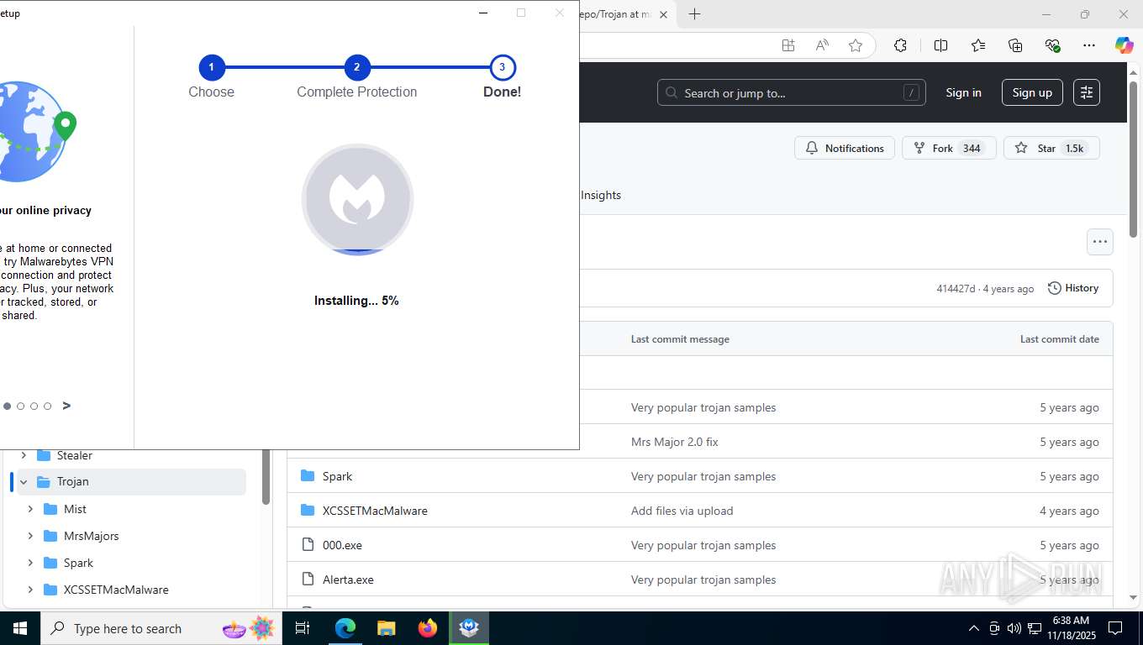This screenshot has width=1143, height=645.
Task: Expand the XCSSETMacMalware folder in tree
Action: point(30,590)
